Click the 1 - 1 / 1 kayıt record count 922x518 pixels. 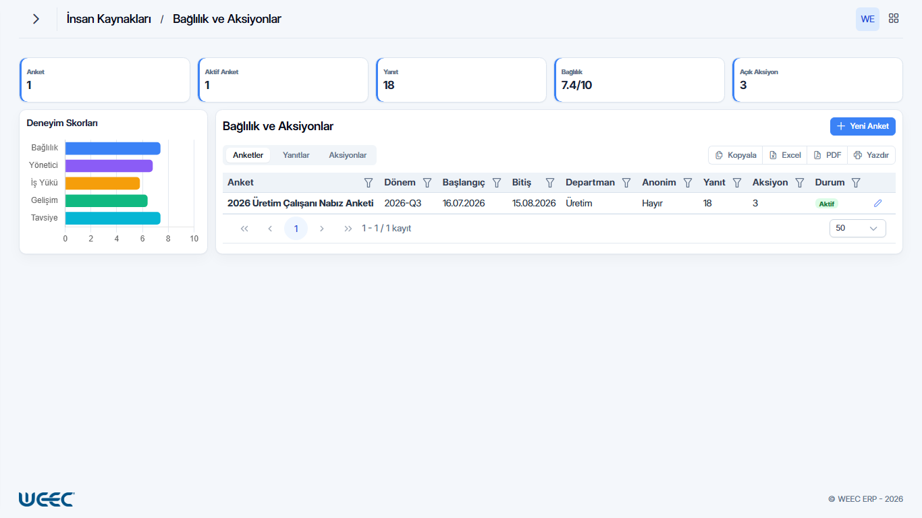[x=386, y=229]
